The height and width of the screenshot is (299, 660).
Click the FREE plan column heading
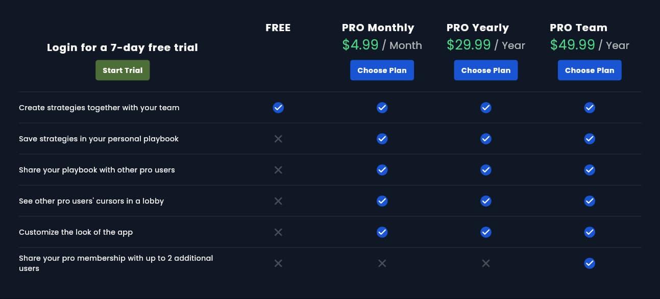point(278,28)
